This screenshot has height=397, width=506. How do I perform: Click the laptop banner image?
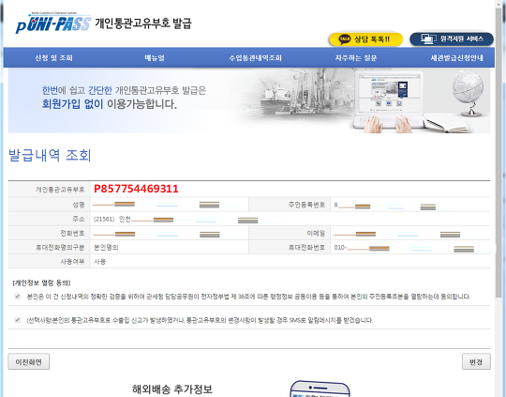coord(389,100)
